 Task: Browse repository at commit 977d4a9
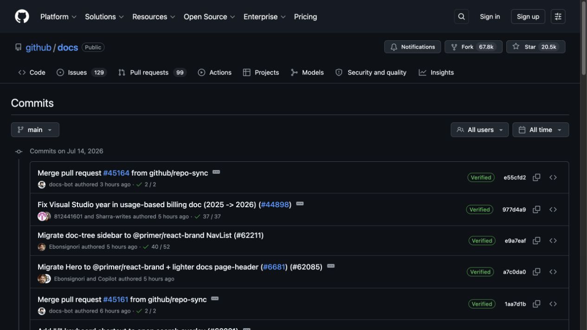[553, 209]
